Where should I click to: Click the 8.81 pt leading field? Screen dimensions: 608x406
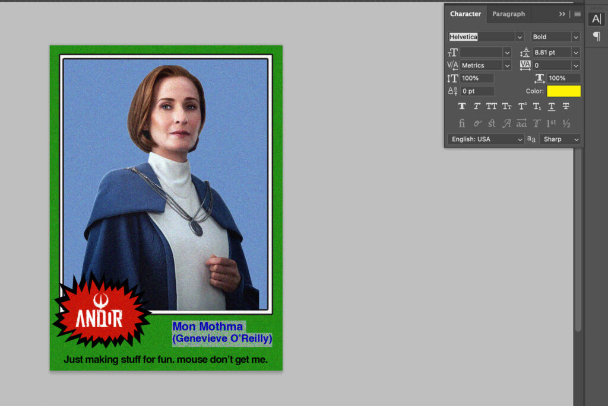click(x=552, y=52)
